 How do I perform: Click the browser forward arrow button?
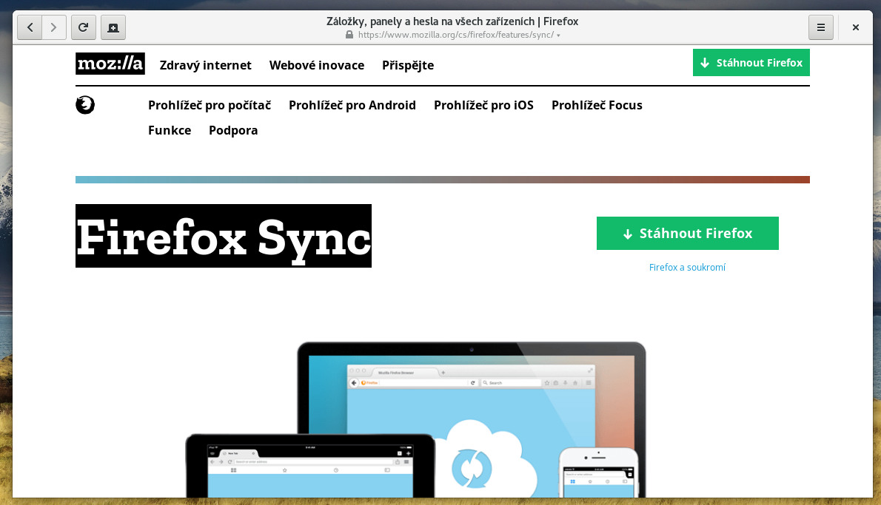coord(53,27)
